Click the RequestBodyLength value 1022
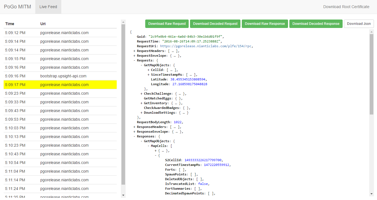This screenshot has height=200, width=377. 178,122
